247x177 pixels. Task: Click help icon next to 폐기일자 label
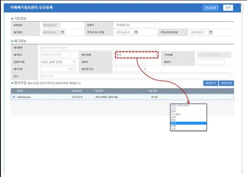(x=25, y=32)
